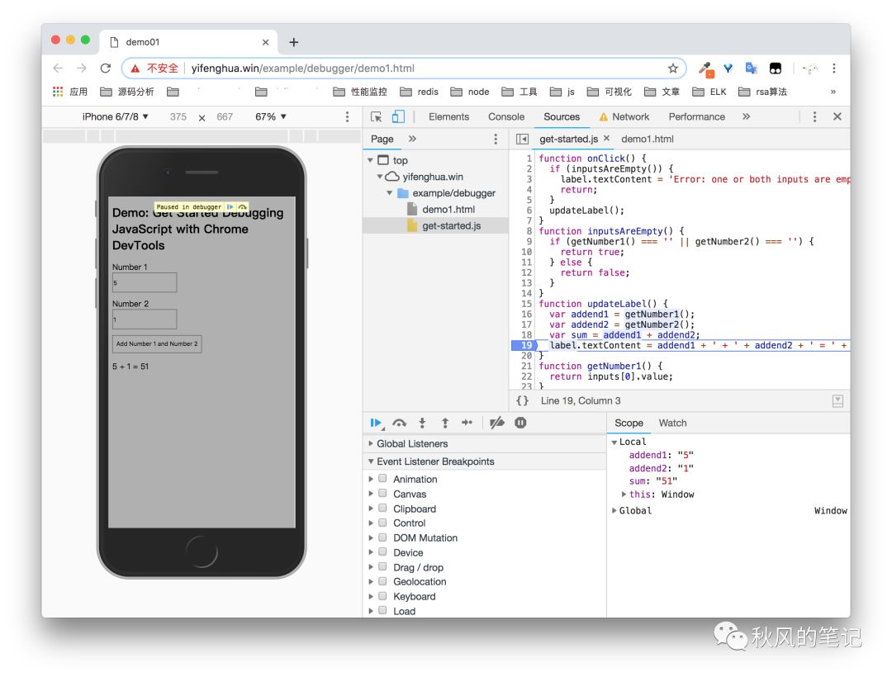Step out of current function
Viewport: 892px width, 677px height.
(445, 423)
